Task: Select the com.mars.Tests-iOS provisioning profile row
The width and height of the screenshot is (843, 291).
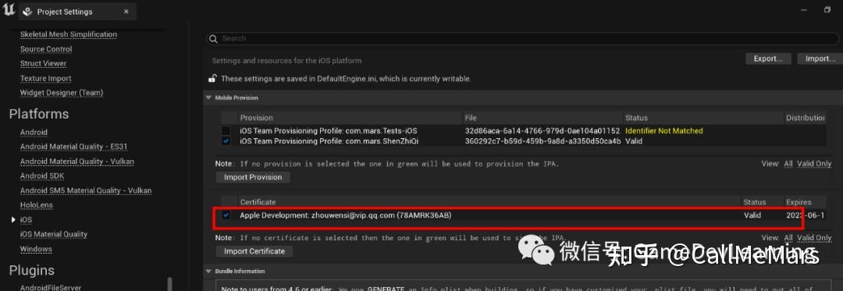Action: click(x=524, y=131)
